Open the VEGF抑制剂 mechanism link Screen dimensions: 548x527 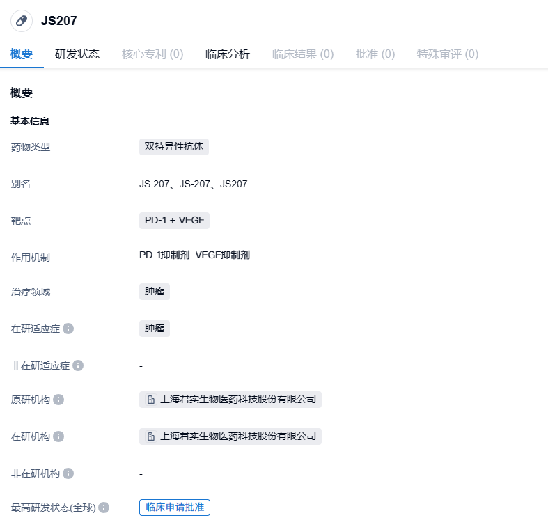click(x=223, y=255)
